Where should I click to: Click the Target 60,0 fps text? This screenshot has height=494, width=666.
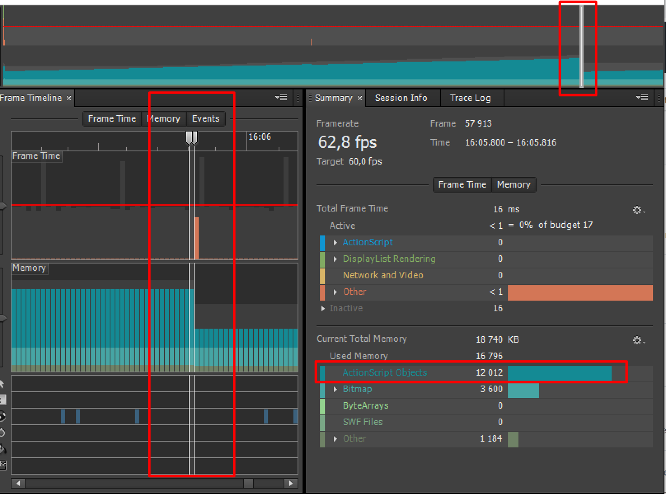349,162
